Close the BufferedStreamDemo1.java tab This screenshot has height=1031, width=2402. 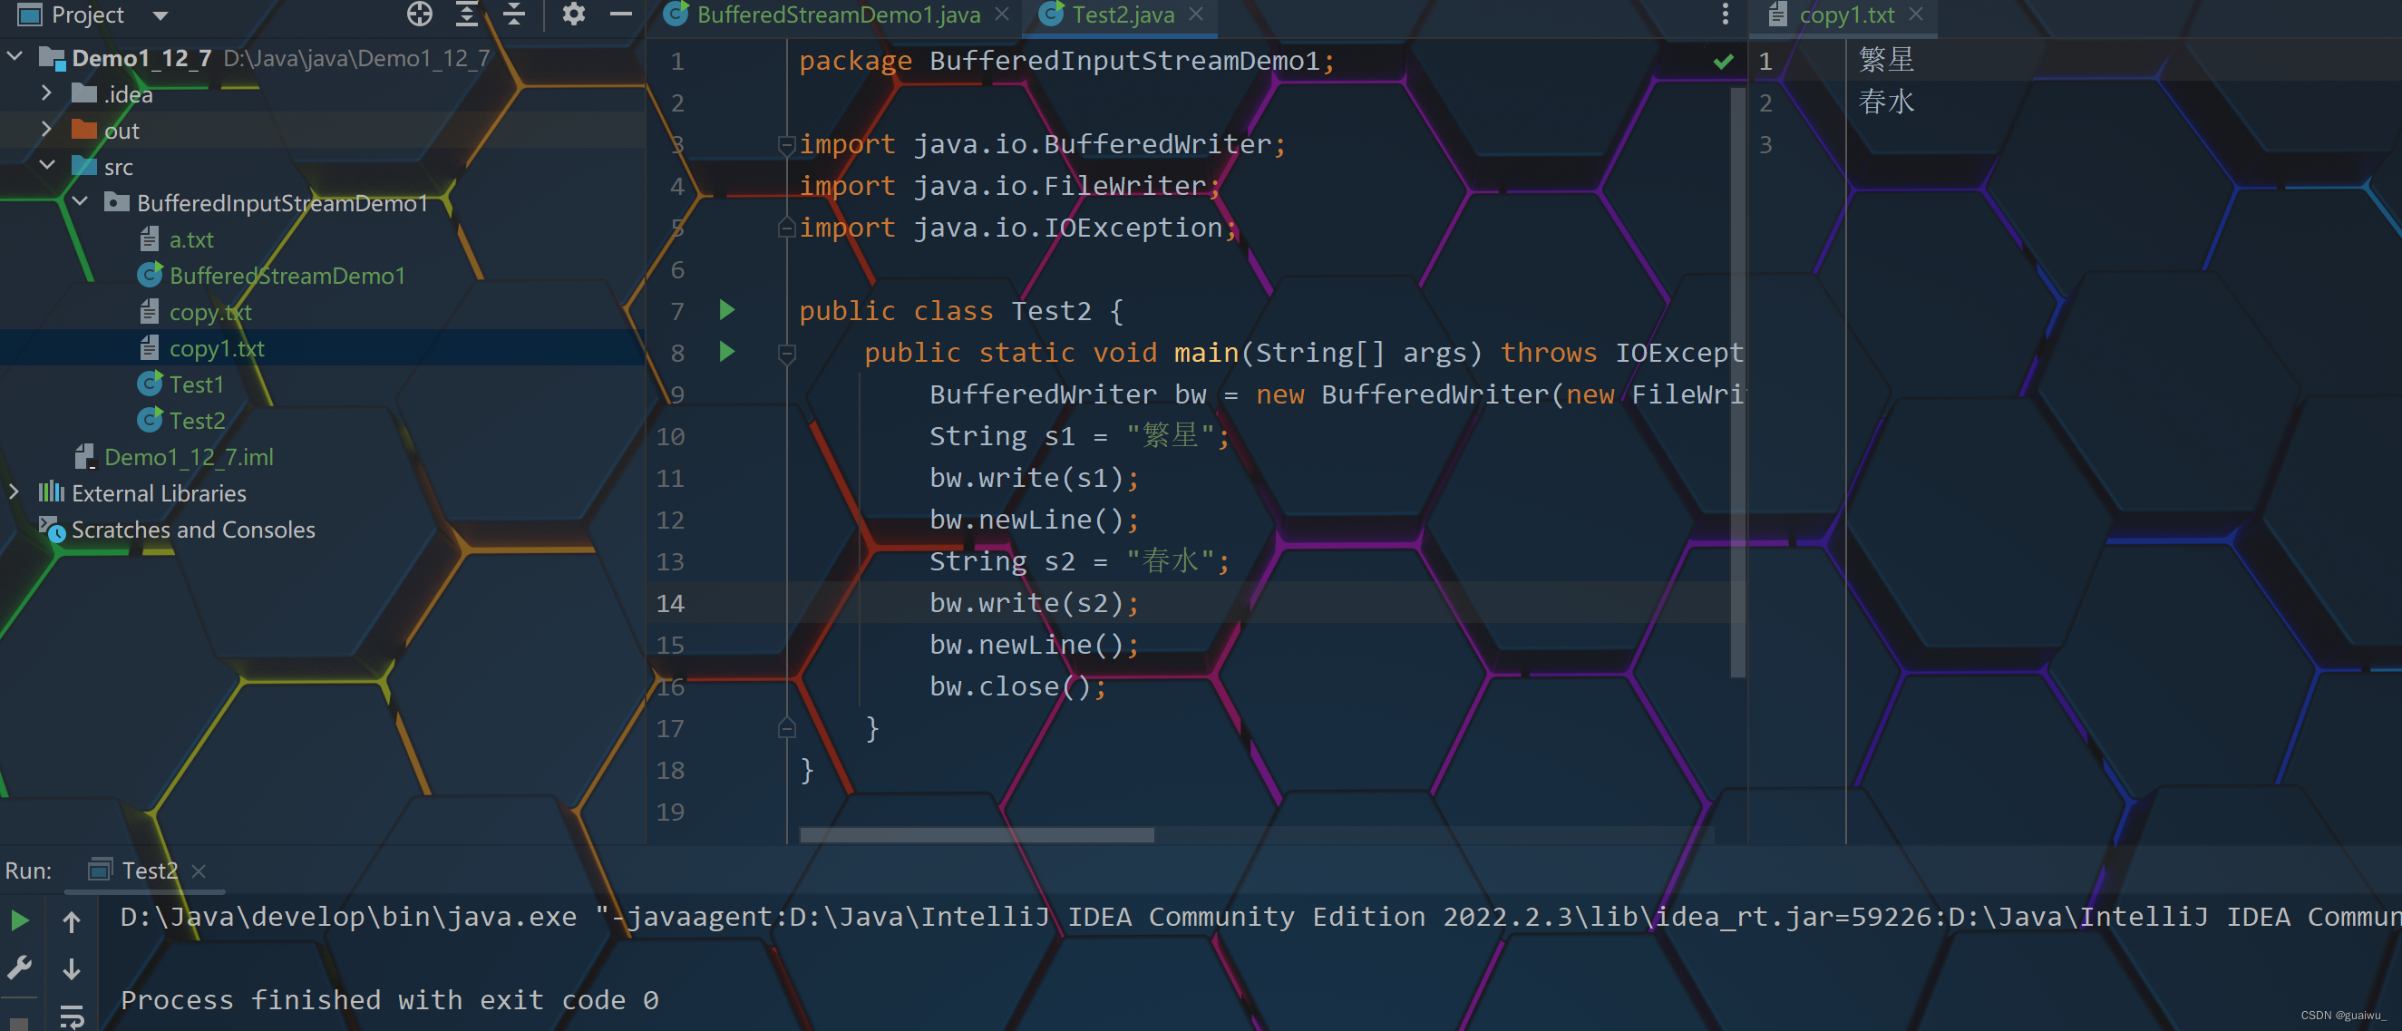click(x=1002, y=14)
